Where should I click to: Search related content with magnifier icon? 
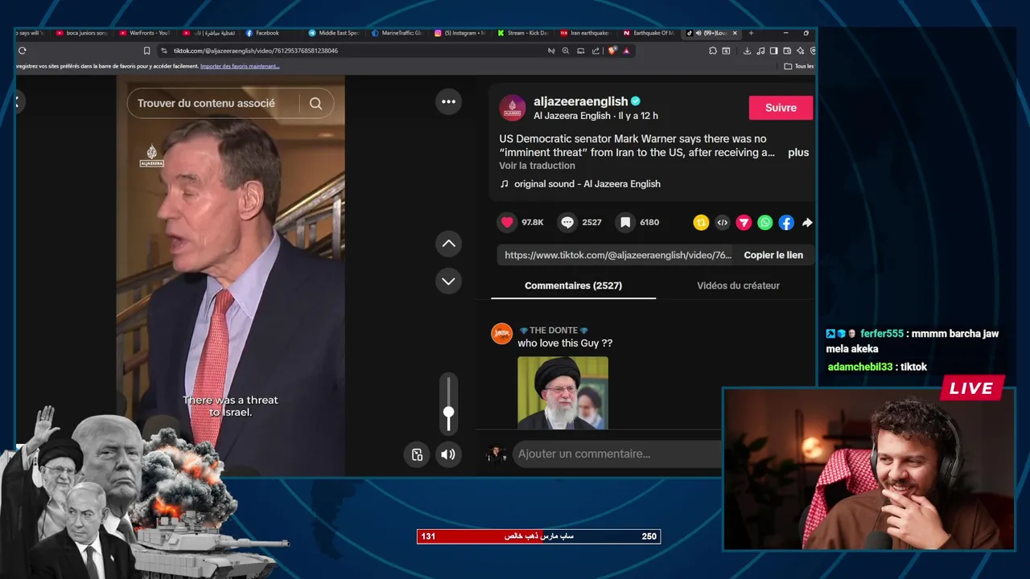(316, 103)
